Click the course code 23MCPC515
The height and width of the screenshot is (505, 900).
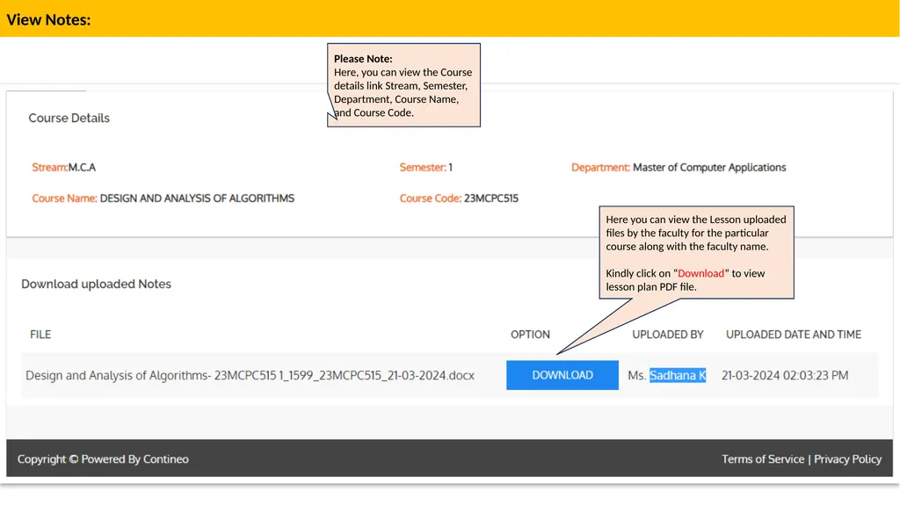(x=490, y=198)
